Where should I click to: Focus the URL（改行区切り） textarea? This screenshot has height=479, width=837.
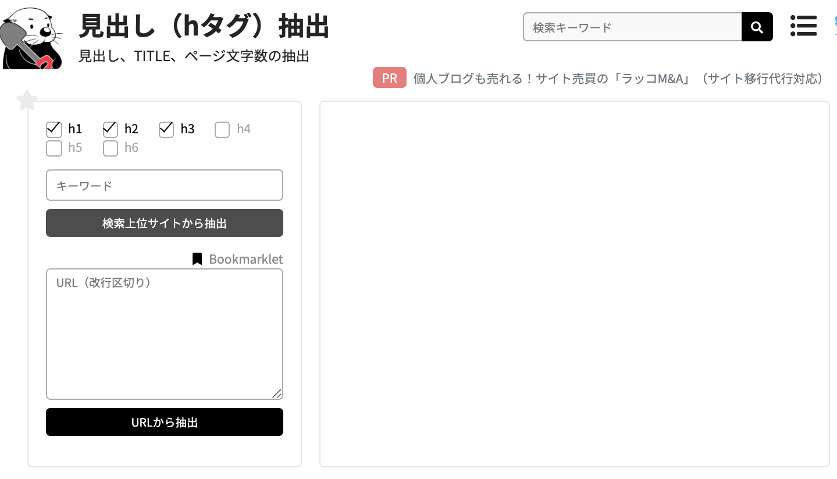165,334
